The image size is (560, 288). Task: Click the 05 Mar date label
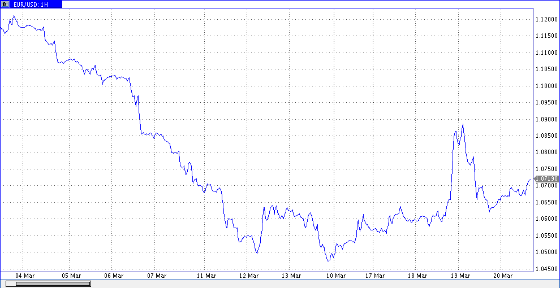(x=71, y=276)
